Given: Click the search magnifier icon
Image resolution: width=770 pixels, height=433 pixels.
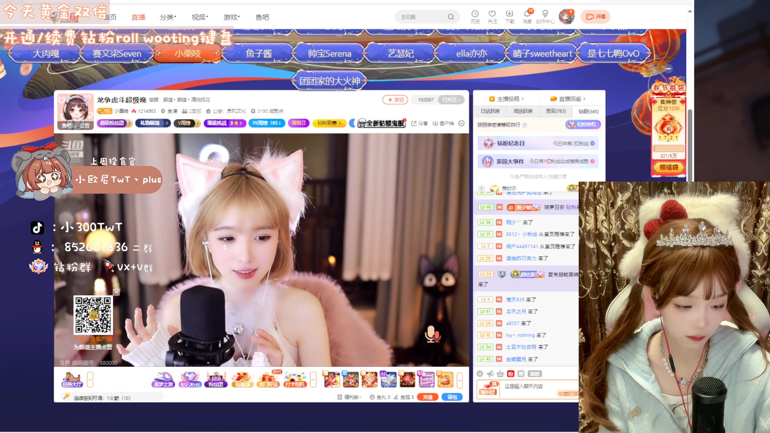Looking at the screenshot, I should 451,17.
